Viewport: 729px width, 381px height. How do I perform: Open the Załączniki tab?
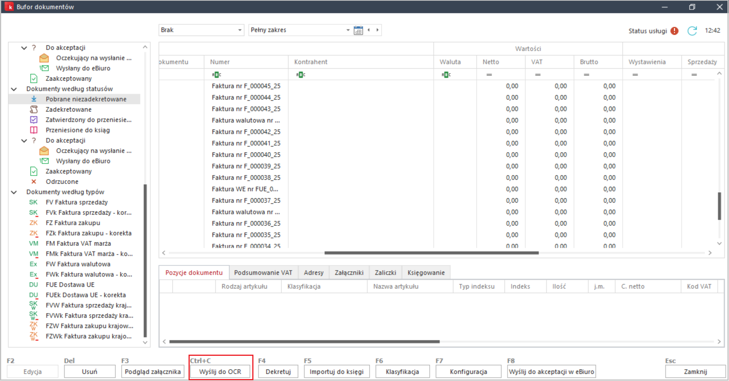pos(348,272)
